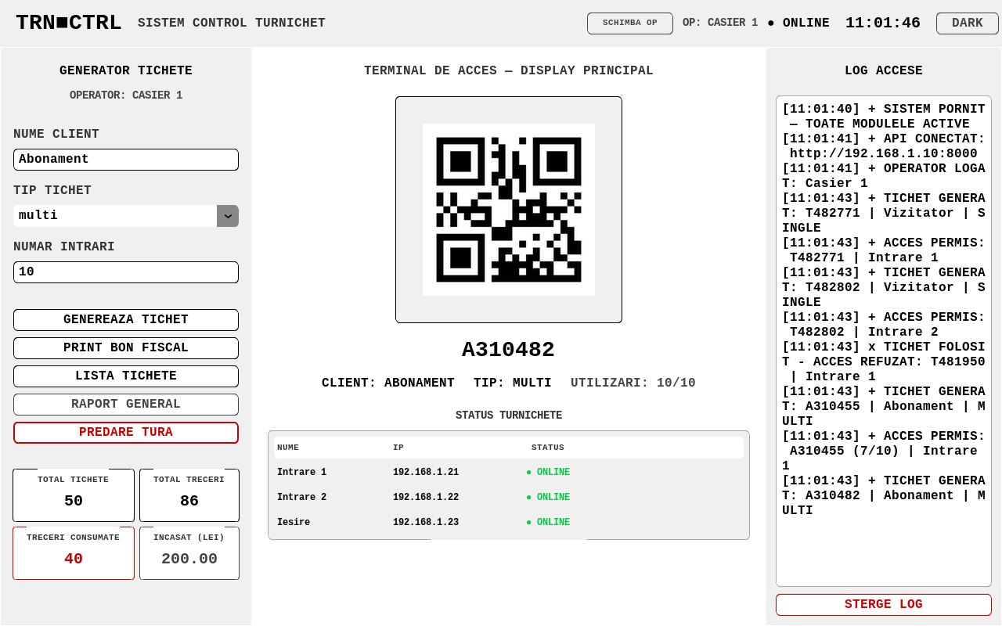Click IP address 192.168.1.23
This screenshot has height=626, width=1002.
point(426,522)
